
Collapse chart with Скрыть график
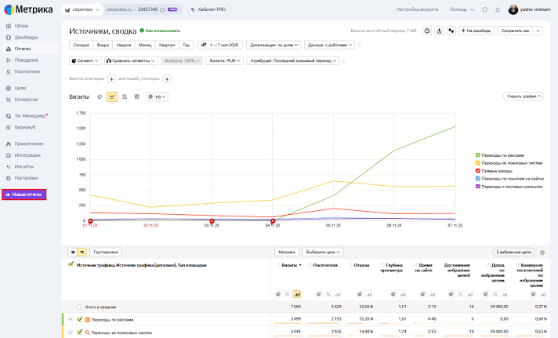tap(524, 96)
